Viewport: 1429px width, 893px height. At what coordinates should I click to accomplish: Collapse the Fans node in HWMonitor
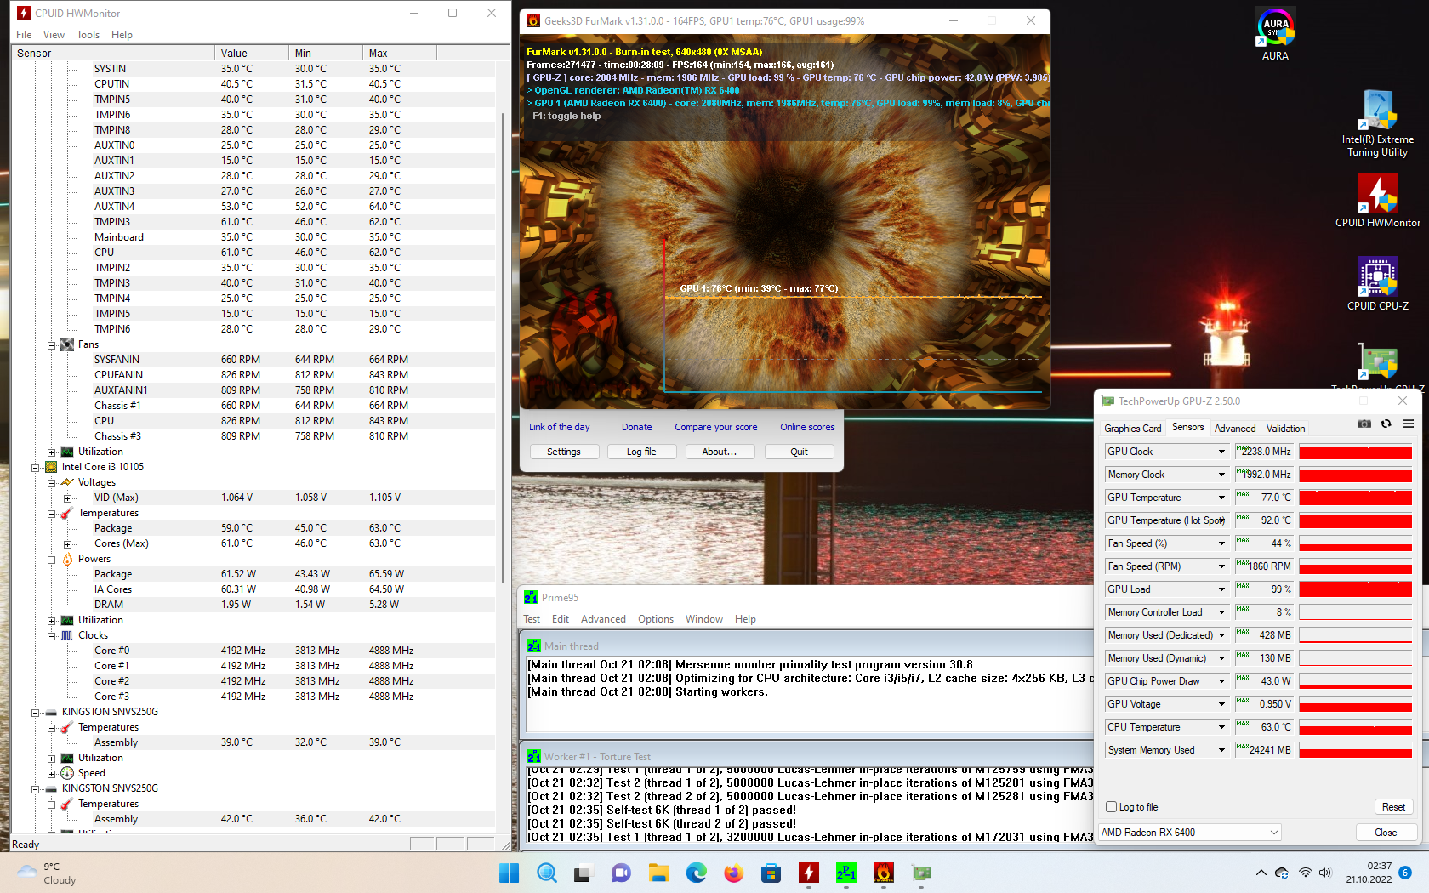(x=51, y=345)
